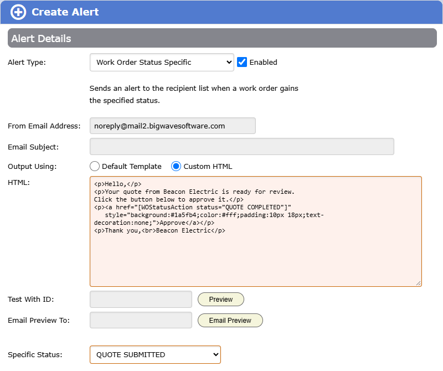Open the Specific Status dropdown
Screen dimensions: 443x371
(x=155, y=354)
